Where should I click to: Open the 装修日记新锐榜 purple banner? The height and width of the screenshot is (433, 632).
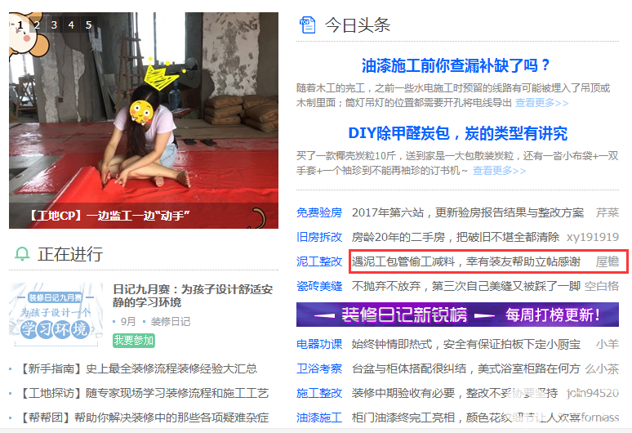pos(457,315)
